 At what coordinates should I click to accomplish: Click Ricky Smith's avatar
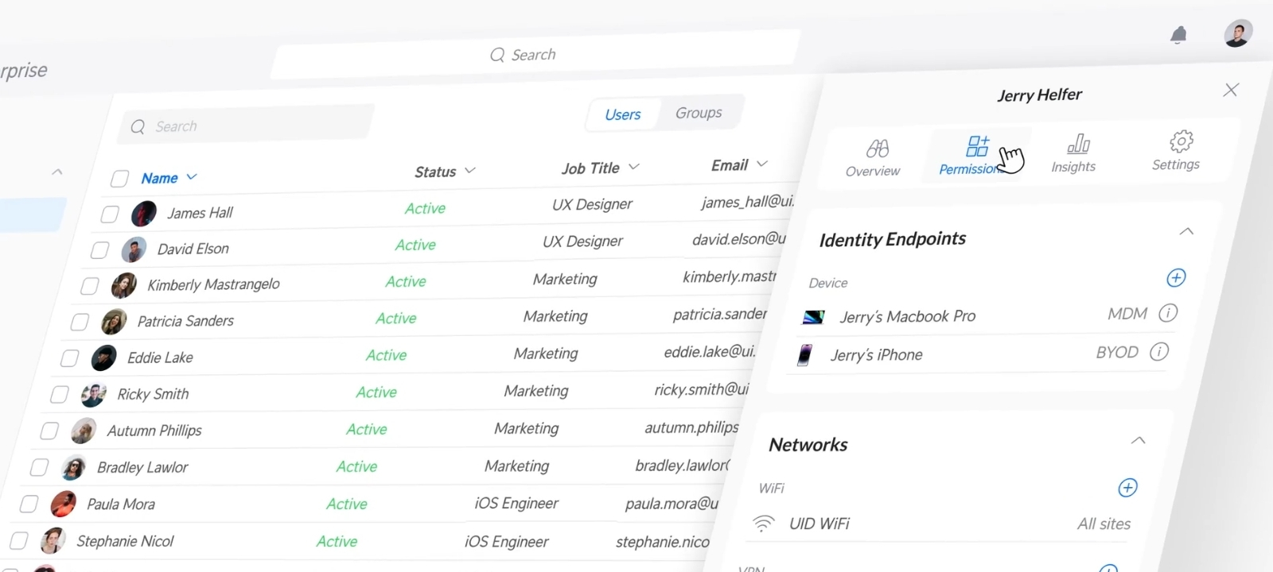[93, 395]
